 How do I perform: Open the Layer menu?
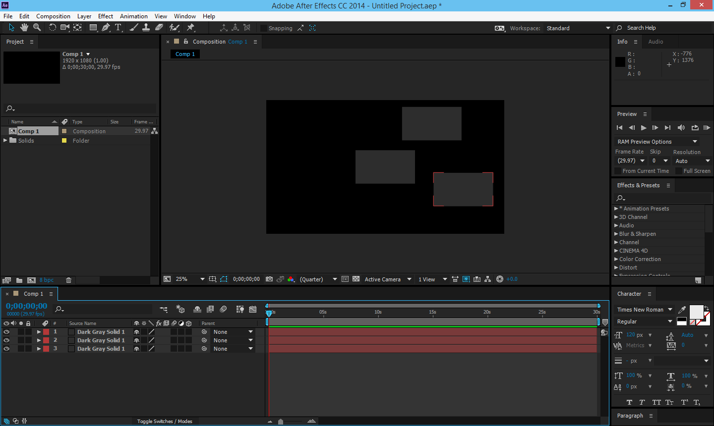coord(84,16)
